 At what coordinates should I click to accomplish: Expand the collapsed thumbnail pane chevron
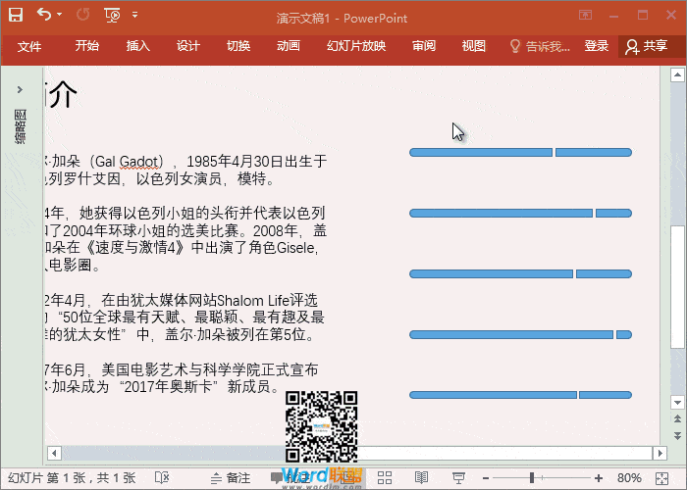20,89
